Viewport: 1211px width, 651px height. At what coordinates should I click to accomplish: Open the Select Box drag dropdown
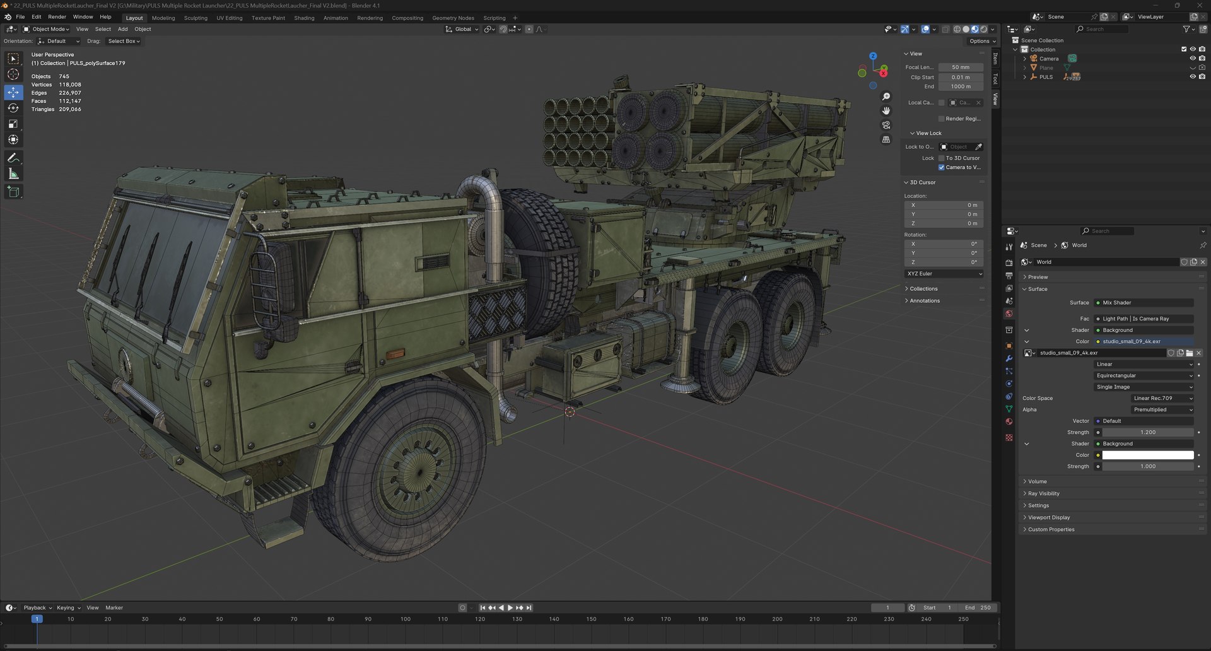[x=124, y=41]
